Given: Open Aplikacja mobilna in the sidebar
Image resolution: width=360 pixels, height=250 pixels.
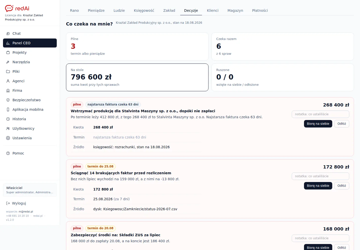Looking at the screenshot, I should tap(30, 109).
